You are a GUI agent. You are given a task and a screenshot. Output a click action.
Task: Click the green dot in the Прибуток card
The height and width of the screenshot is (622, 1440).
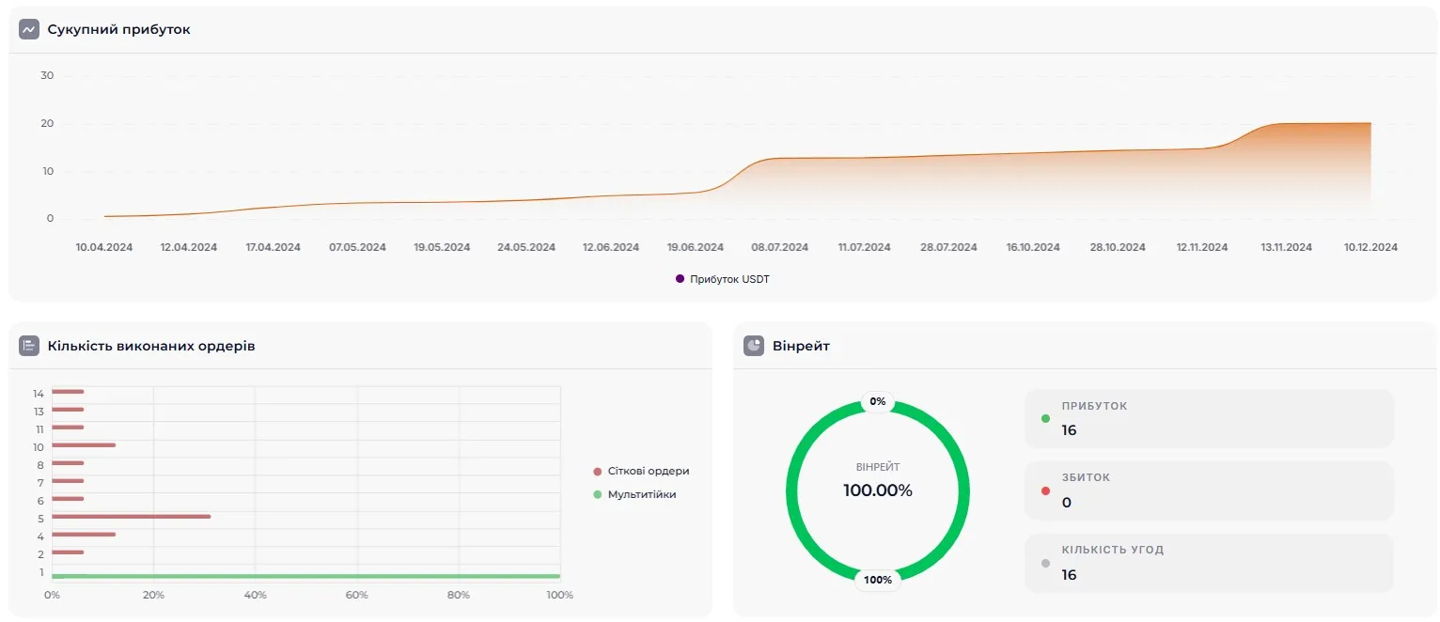(1045, 419)
